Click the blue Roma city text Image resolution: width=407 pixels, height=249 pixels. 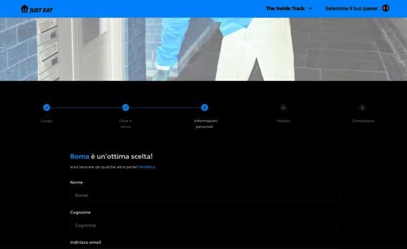click(x=79, y=156)
